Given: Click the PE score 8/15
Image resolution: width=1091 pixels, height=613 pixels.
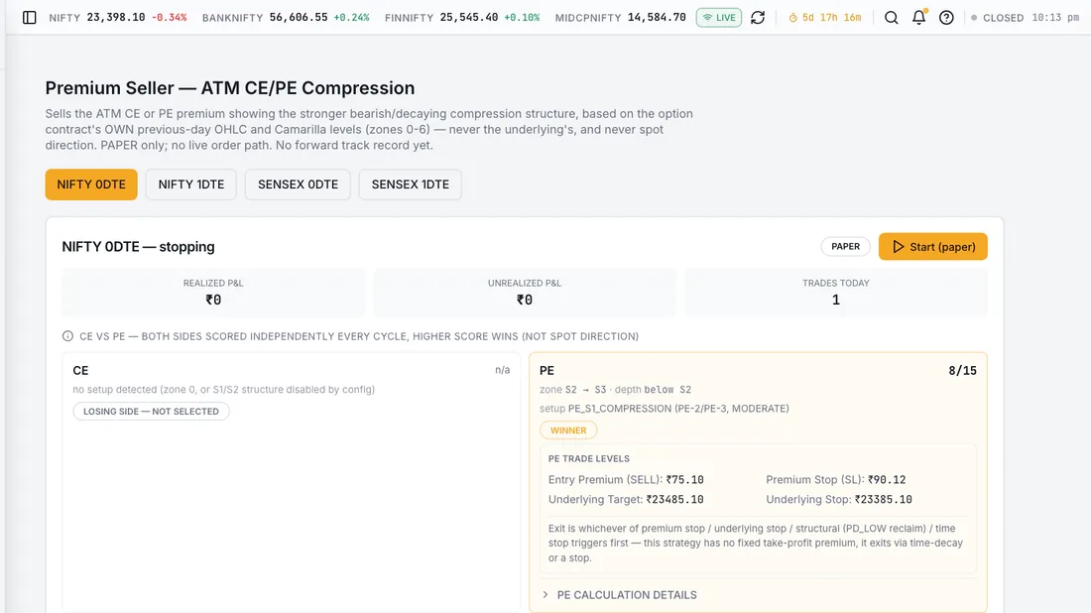Looking at the screenshot, I should [x=962, y=371].
